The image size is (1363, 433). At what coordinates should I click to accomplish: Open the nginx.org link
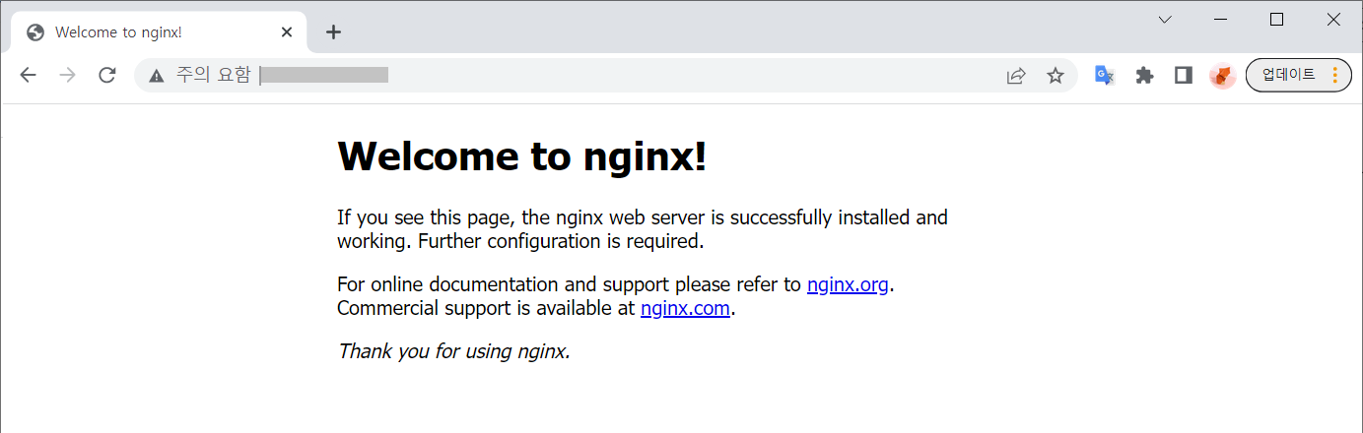click(848, 285)
